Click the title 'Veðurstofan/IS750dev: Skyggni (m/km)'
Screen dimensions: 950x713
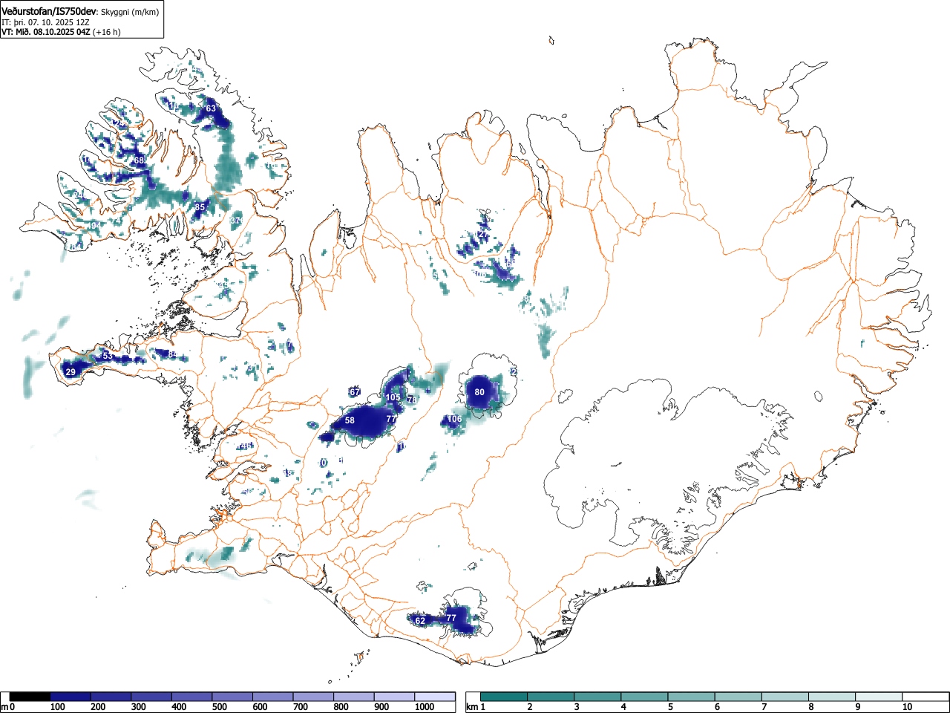coord(80,12)
